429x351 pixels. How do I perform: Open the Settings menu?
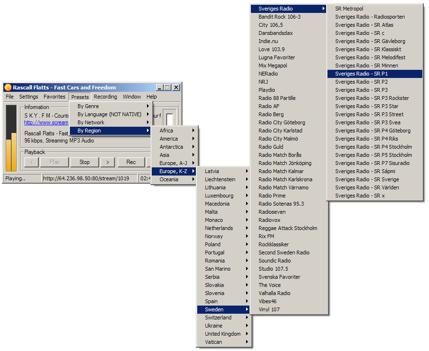coord(28,97)
